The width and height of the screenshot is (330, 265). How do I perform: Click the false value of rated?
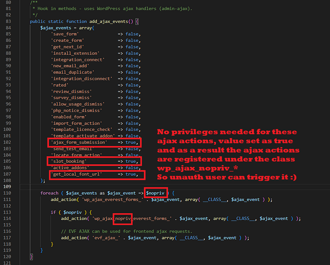pyautogui.click(x=132, y=85)
